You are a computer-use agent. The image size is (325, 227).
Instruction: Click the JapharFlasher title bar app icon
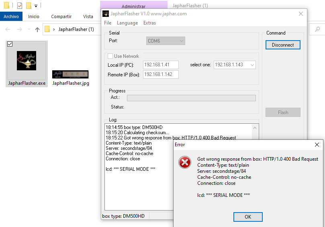point(106,14)
